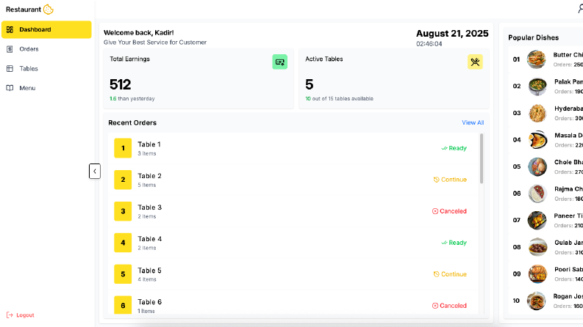Click the dish 02 Palak Paneer thumbnail
This screenshot has width=583, height=327.
pos(537,86)
